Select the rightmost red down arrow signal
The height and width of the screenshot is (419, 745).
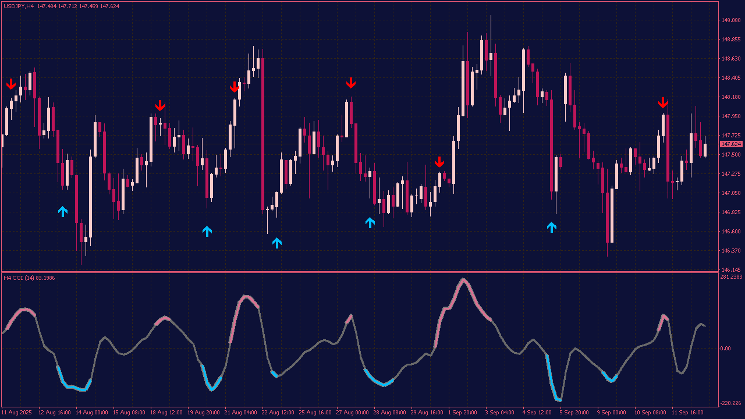pos(663,103)
